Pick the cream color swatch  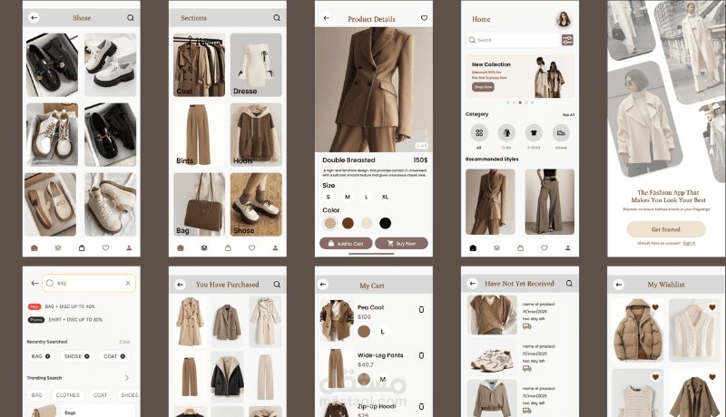pos(367,223)
